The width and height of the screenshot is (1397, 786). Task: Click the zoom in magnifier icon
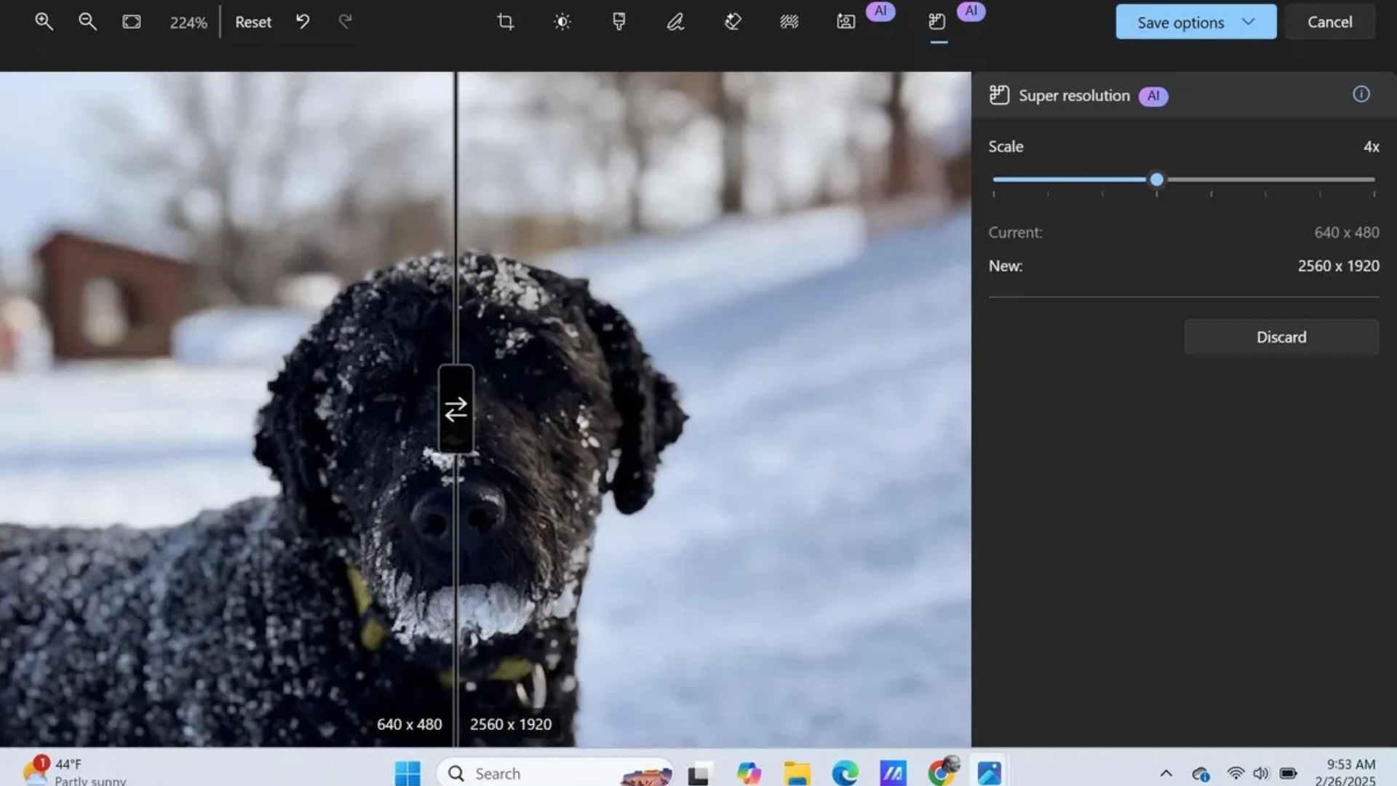[x=44, y=22]
